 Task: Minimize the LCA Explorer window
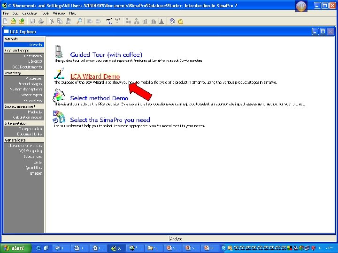tap(315, 32)
